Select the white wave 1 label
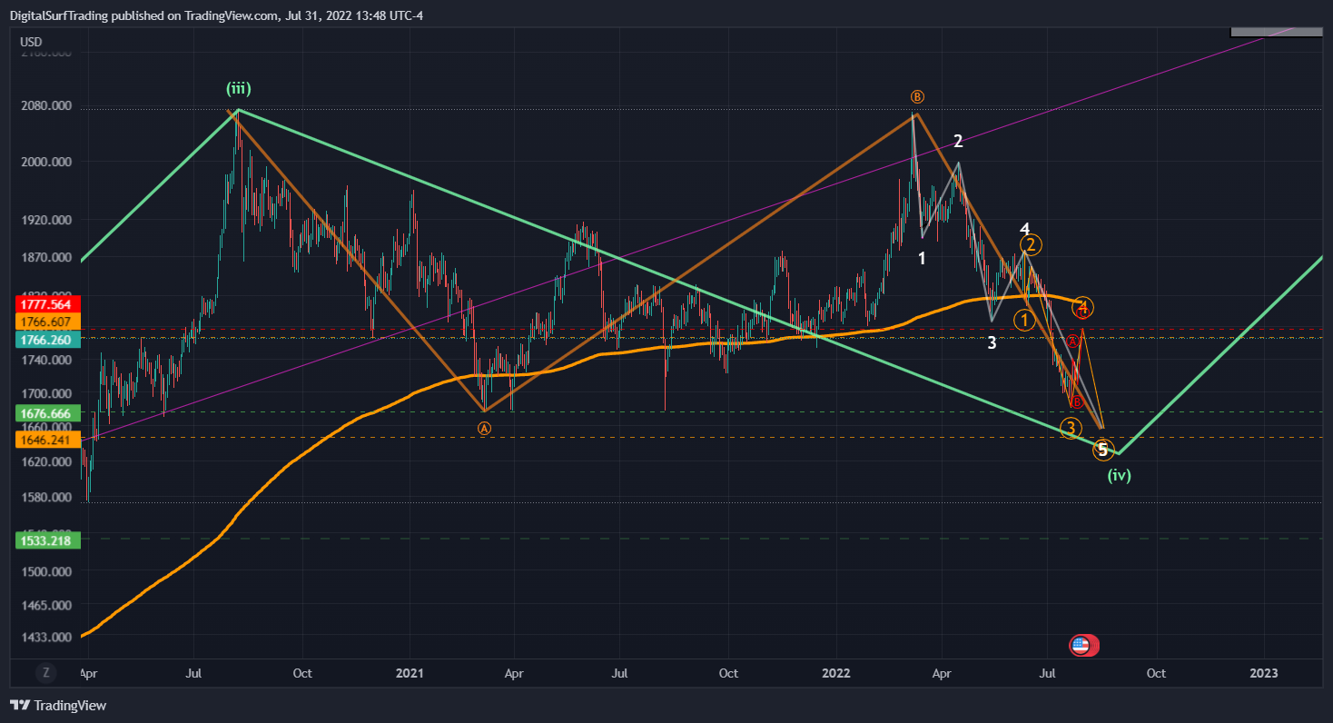Image resolution: width=1333 pixels, height=723 pixels. click(922, 258)
